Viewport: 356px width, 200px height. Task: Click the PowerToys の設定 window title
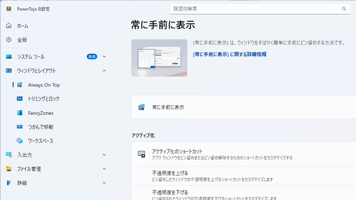click(33, 9)
